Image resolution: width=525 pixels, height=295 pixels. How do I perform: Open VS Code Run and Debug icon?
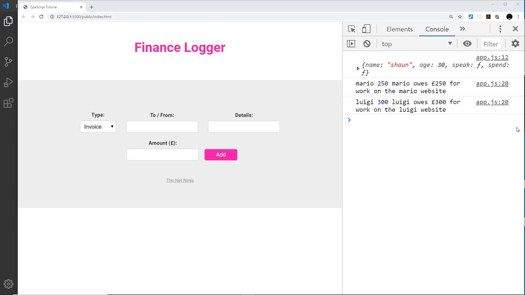[x=8, y=82]
